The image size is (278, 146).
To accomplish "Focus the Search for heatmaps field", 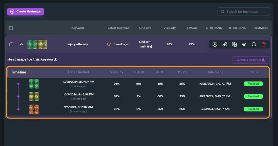I will [x=244, y=12].
